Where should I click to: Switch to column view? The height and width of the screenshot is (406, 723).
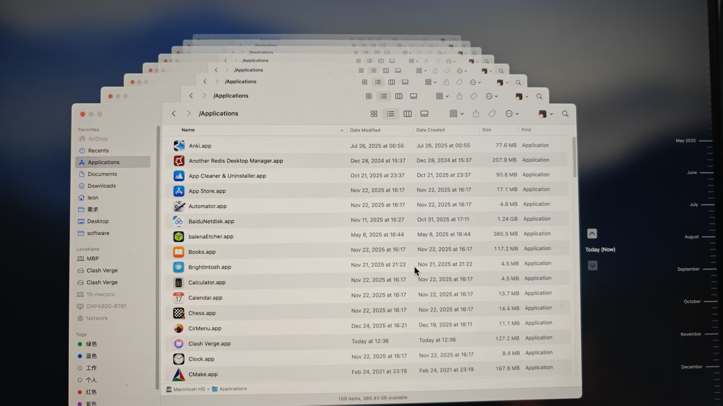(x=407, y=114)
